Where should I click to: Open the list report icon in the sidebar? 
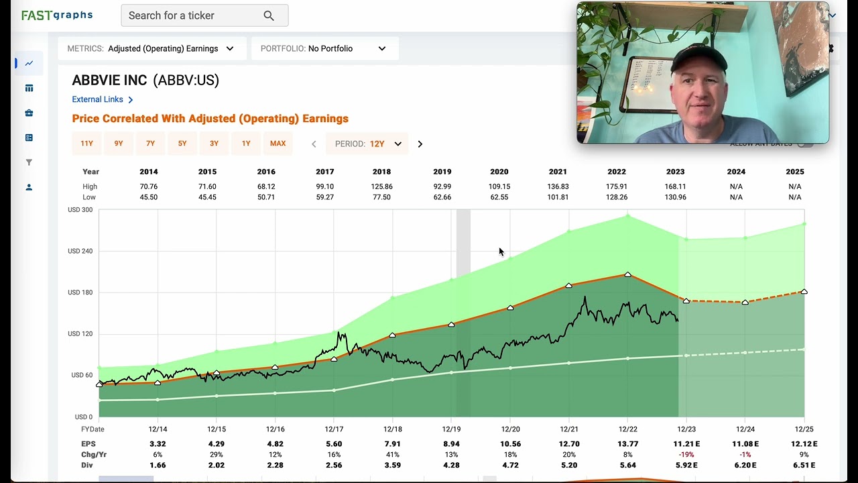(29, 138)
